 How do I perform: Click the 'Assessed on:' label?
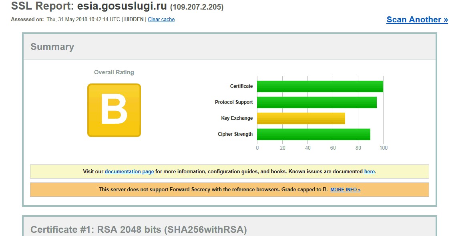27,20
